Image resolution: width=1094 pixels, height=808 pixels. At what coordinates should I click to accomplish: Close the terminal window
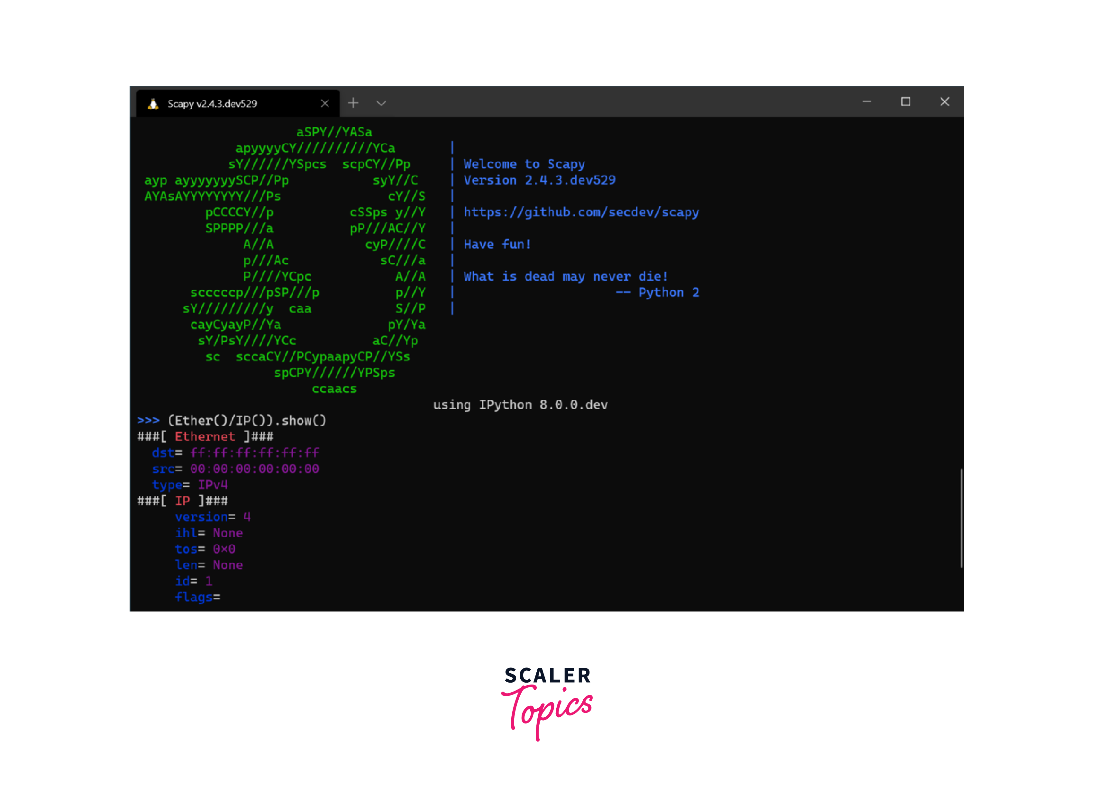point(944,102)
